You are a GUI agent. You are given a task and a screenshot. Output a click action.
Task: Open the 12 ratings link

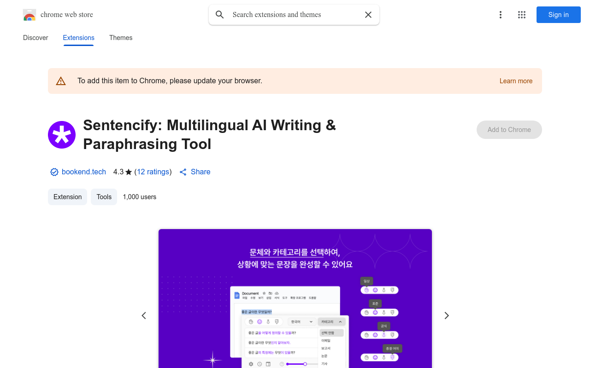153,172
